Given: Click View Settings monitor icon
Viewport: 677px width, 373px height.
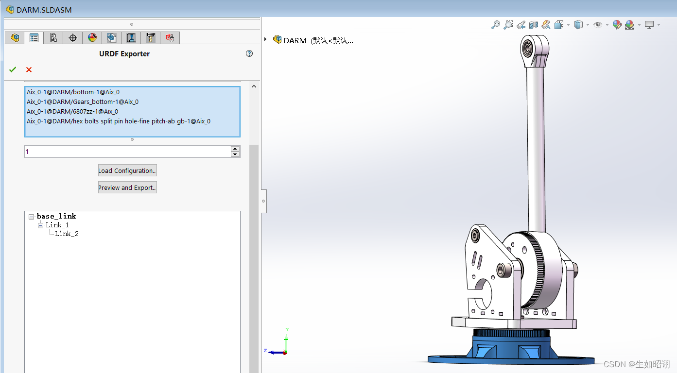Looking at the screenshot, I should tap(649, 25).
